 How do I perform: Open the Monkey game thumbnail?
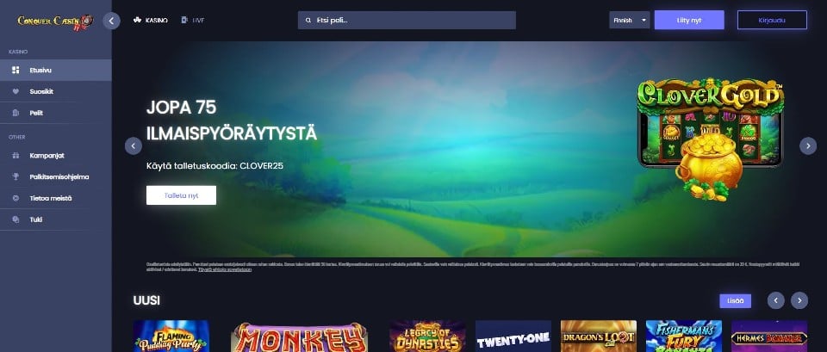point(300,337)
